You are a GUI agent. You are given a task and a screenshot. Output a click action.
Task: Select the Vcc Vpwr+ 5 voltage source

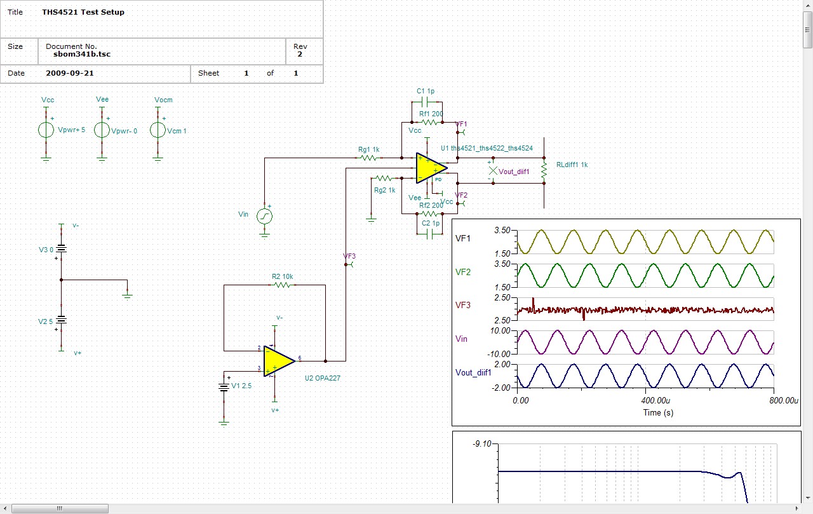[x=46, y=130]
